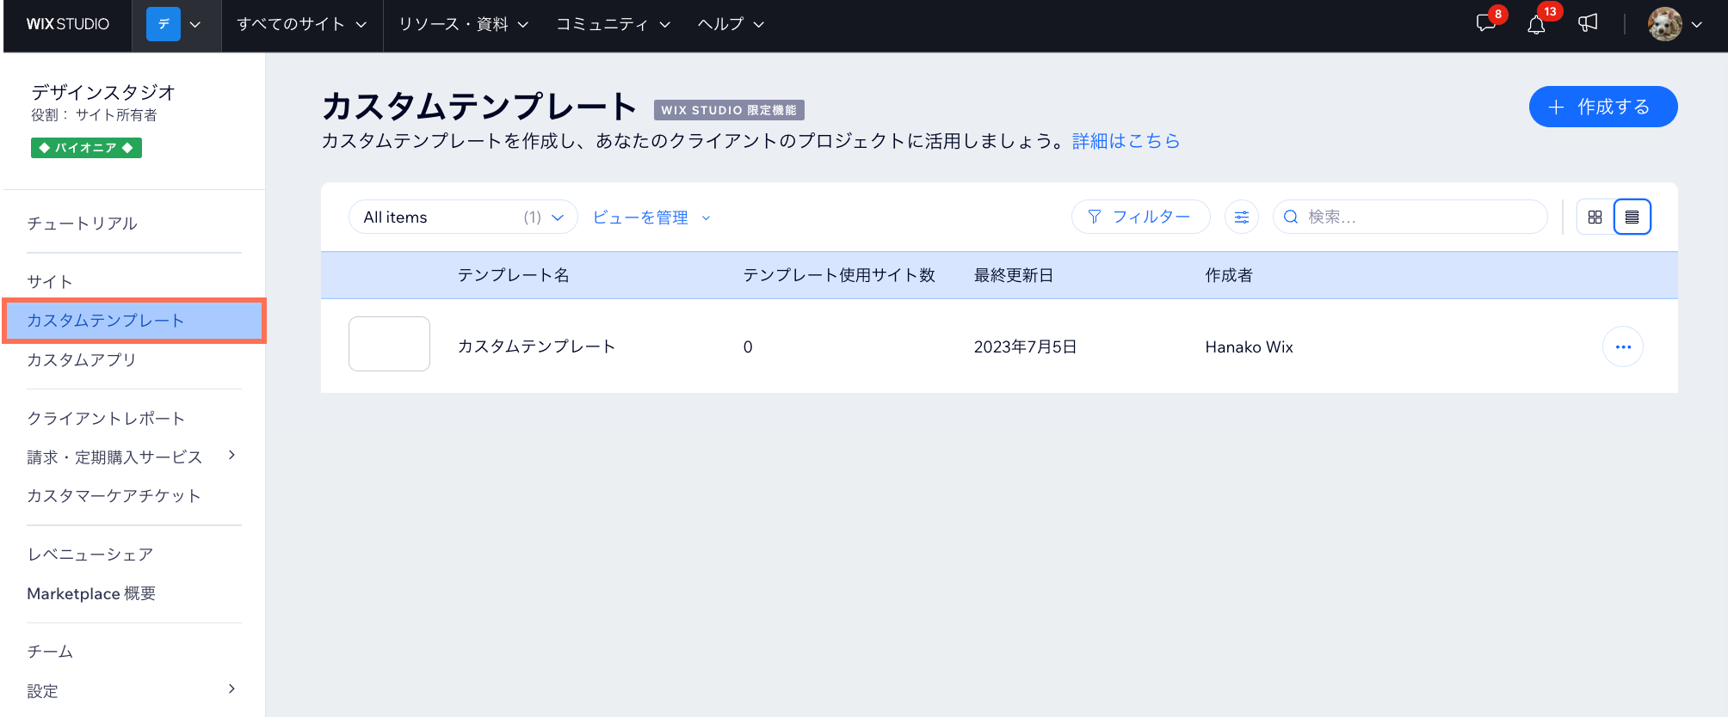Open the ヘルプ menu
Viewport: 1728px width, 717px height.
731,24
